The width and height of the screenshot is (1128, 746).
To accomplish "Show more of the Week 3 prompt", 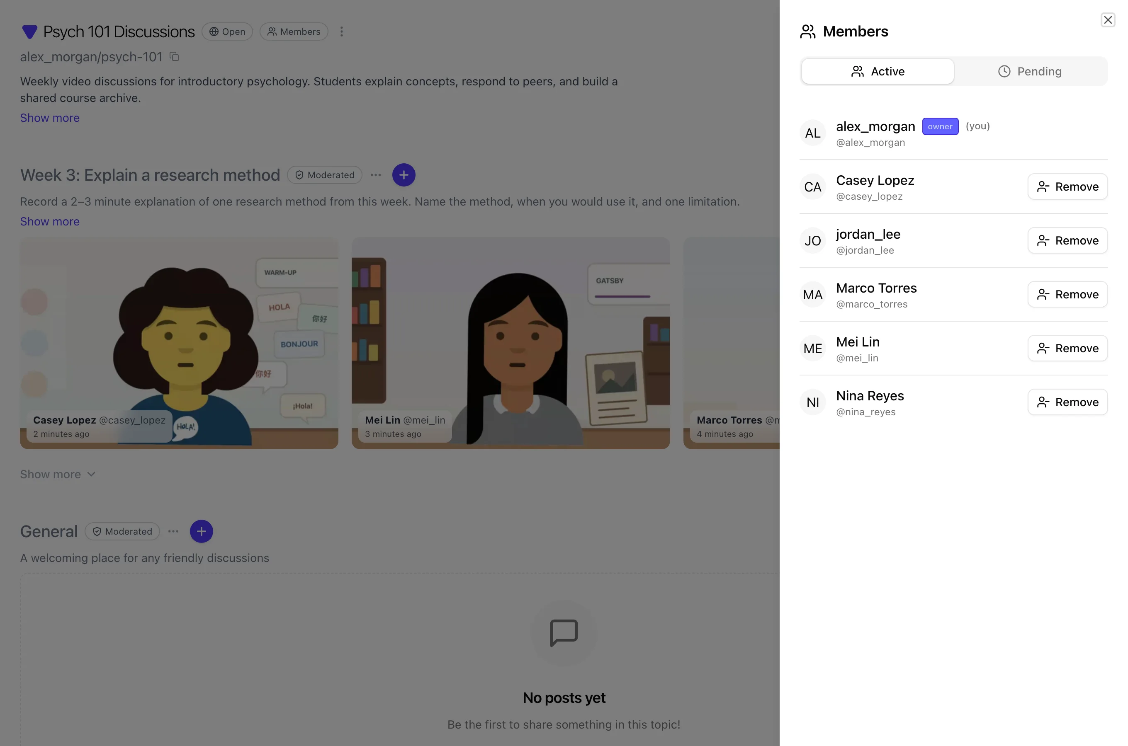I will pyautogui.click(x=49, y=222).
